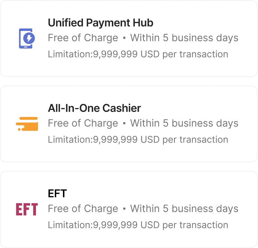This screenshot has width=258, height=248.
Task: Select the All-In-One Cashier title
Action: click(x=94, y=108)
